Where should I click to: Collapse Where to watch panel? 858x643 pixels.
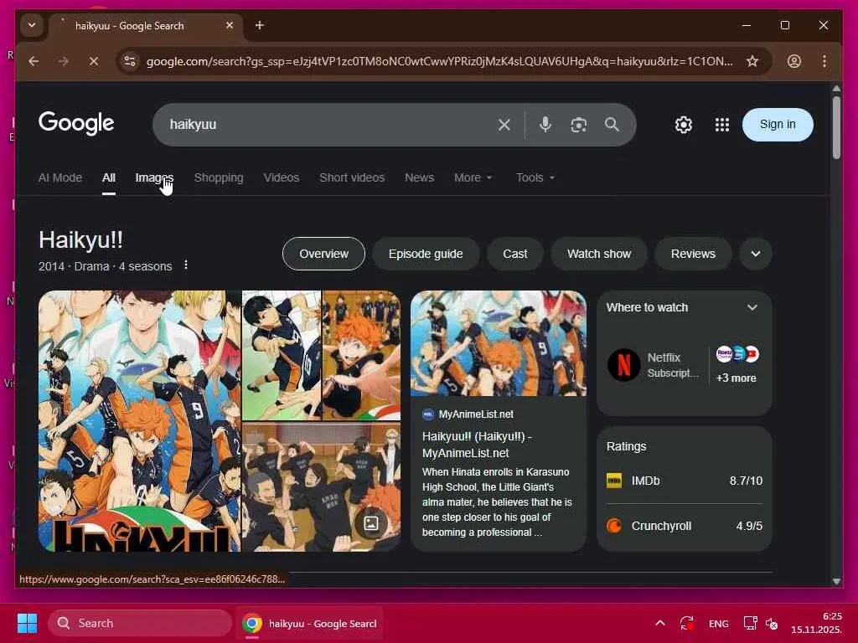[752, 307]
